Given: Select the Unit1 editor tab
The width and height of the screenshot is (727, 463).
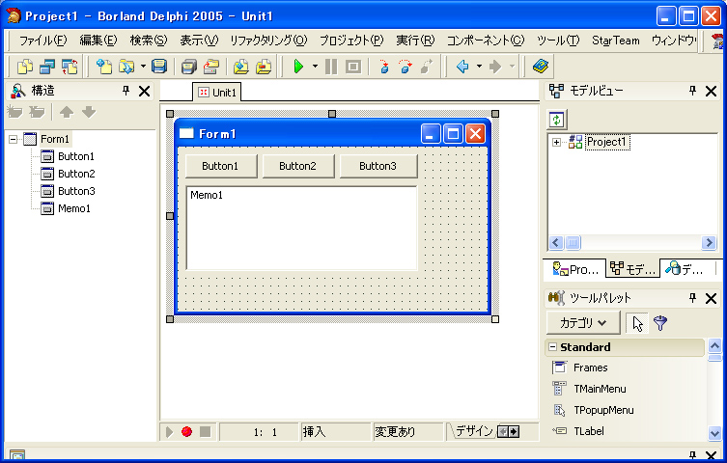Looking at the screenshot, I should tap(217, 93).
